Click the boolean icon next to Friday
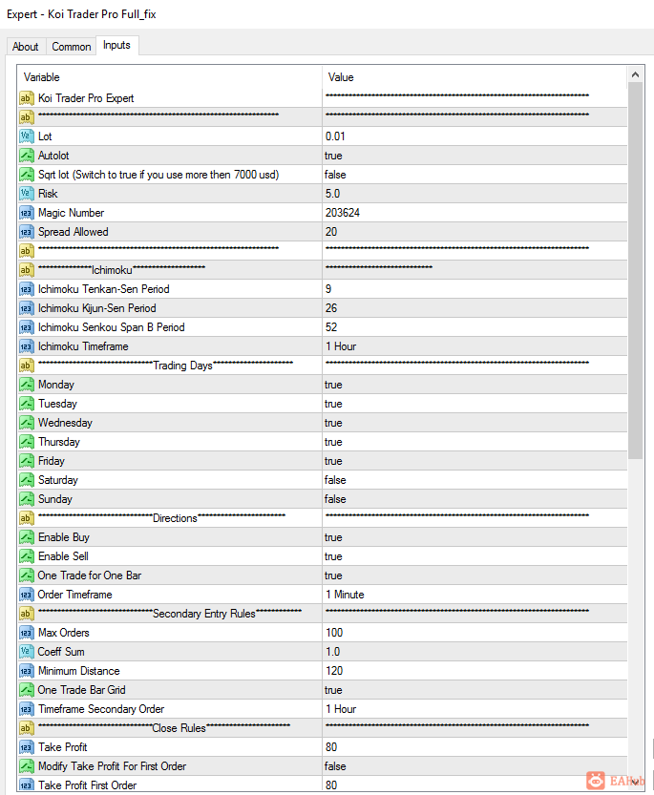This screenshot has width=654, height=795. coord(27,461)
